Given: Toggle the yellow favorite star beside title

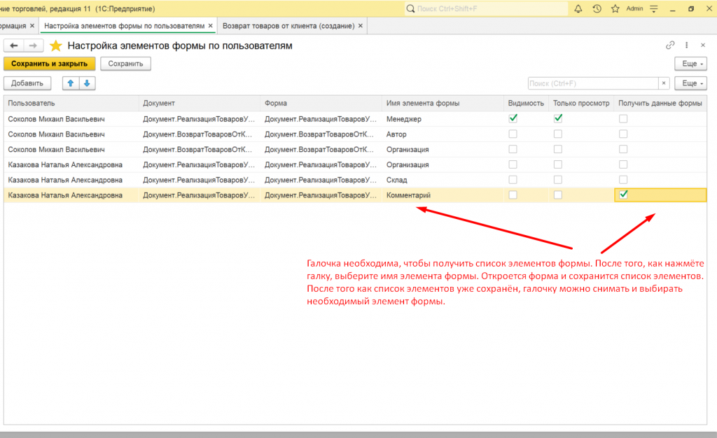Looking at the screenshot, I should (x=56, y=45).
